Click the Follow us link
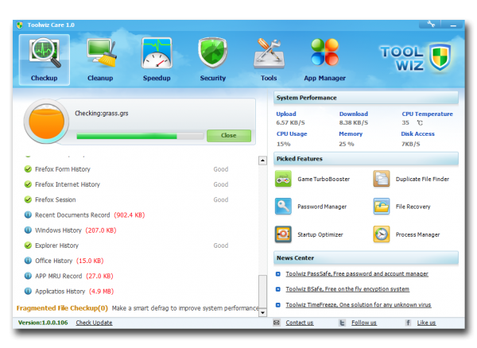Viewport: 477px width, 348px height. (364, 323)
